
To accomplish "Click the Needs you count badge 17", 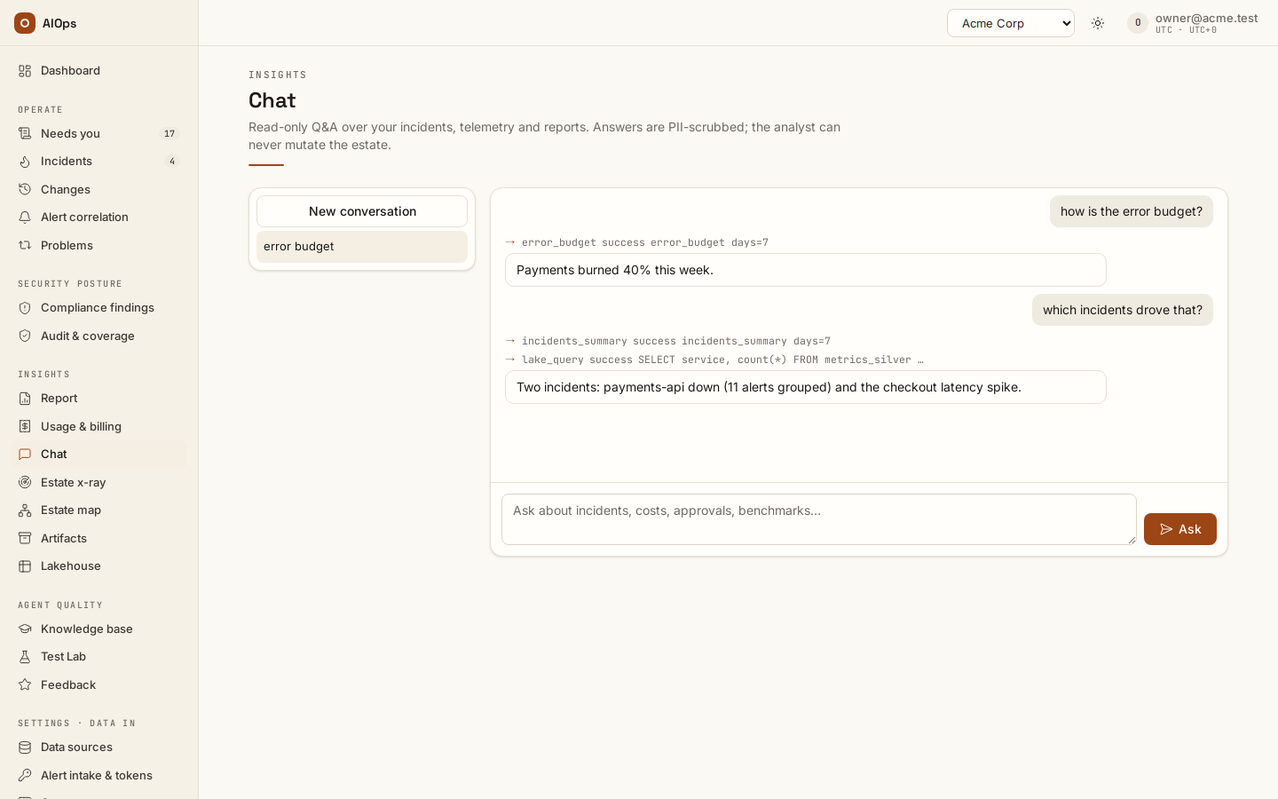I will point(170,134).
